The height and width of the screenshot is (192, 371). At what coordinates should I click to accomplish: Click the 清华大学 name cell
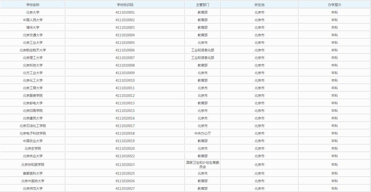pyautogui.click(x=33, y=27)
